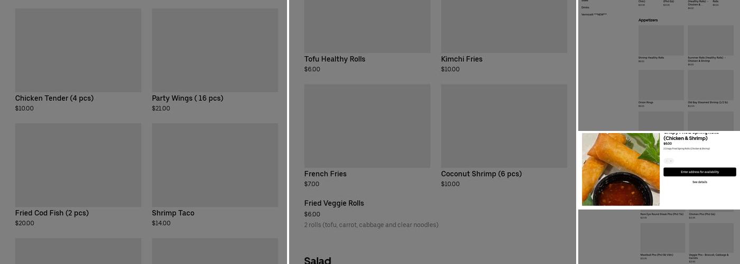Viewport: 740px width, 264px height.
Task: Click Enter address for availability button
Action: (699, 172)
